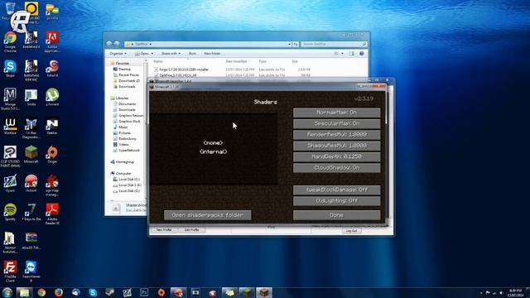Select Recent Places under Favorites

[x=128, y=74]
